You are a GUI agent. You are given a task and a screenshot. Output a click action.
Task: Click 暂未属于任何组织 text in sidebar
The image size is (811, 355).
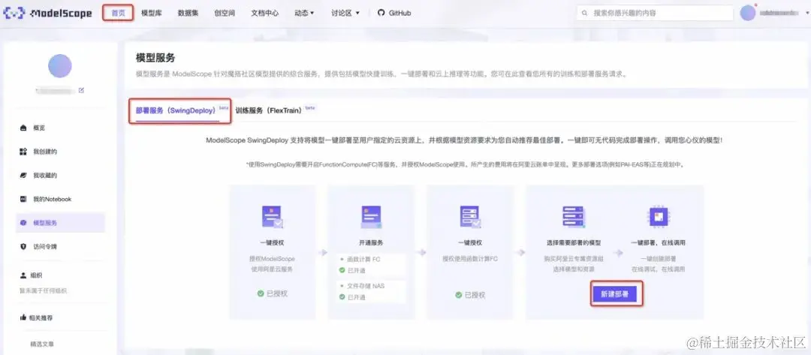[x=44, y=291]
